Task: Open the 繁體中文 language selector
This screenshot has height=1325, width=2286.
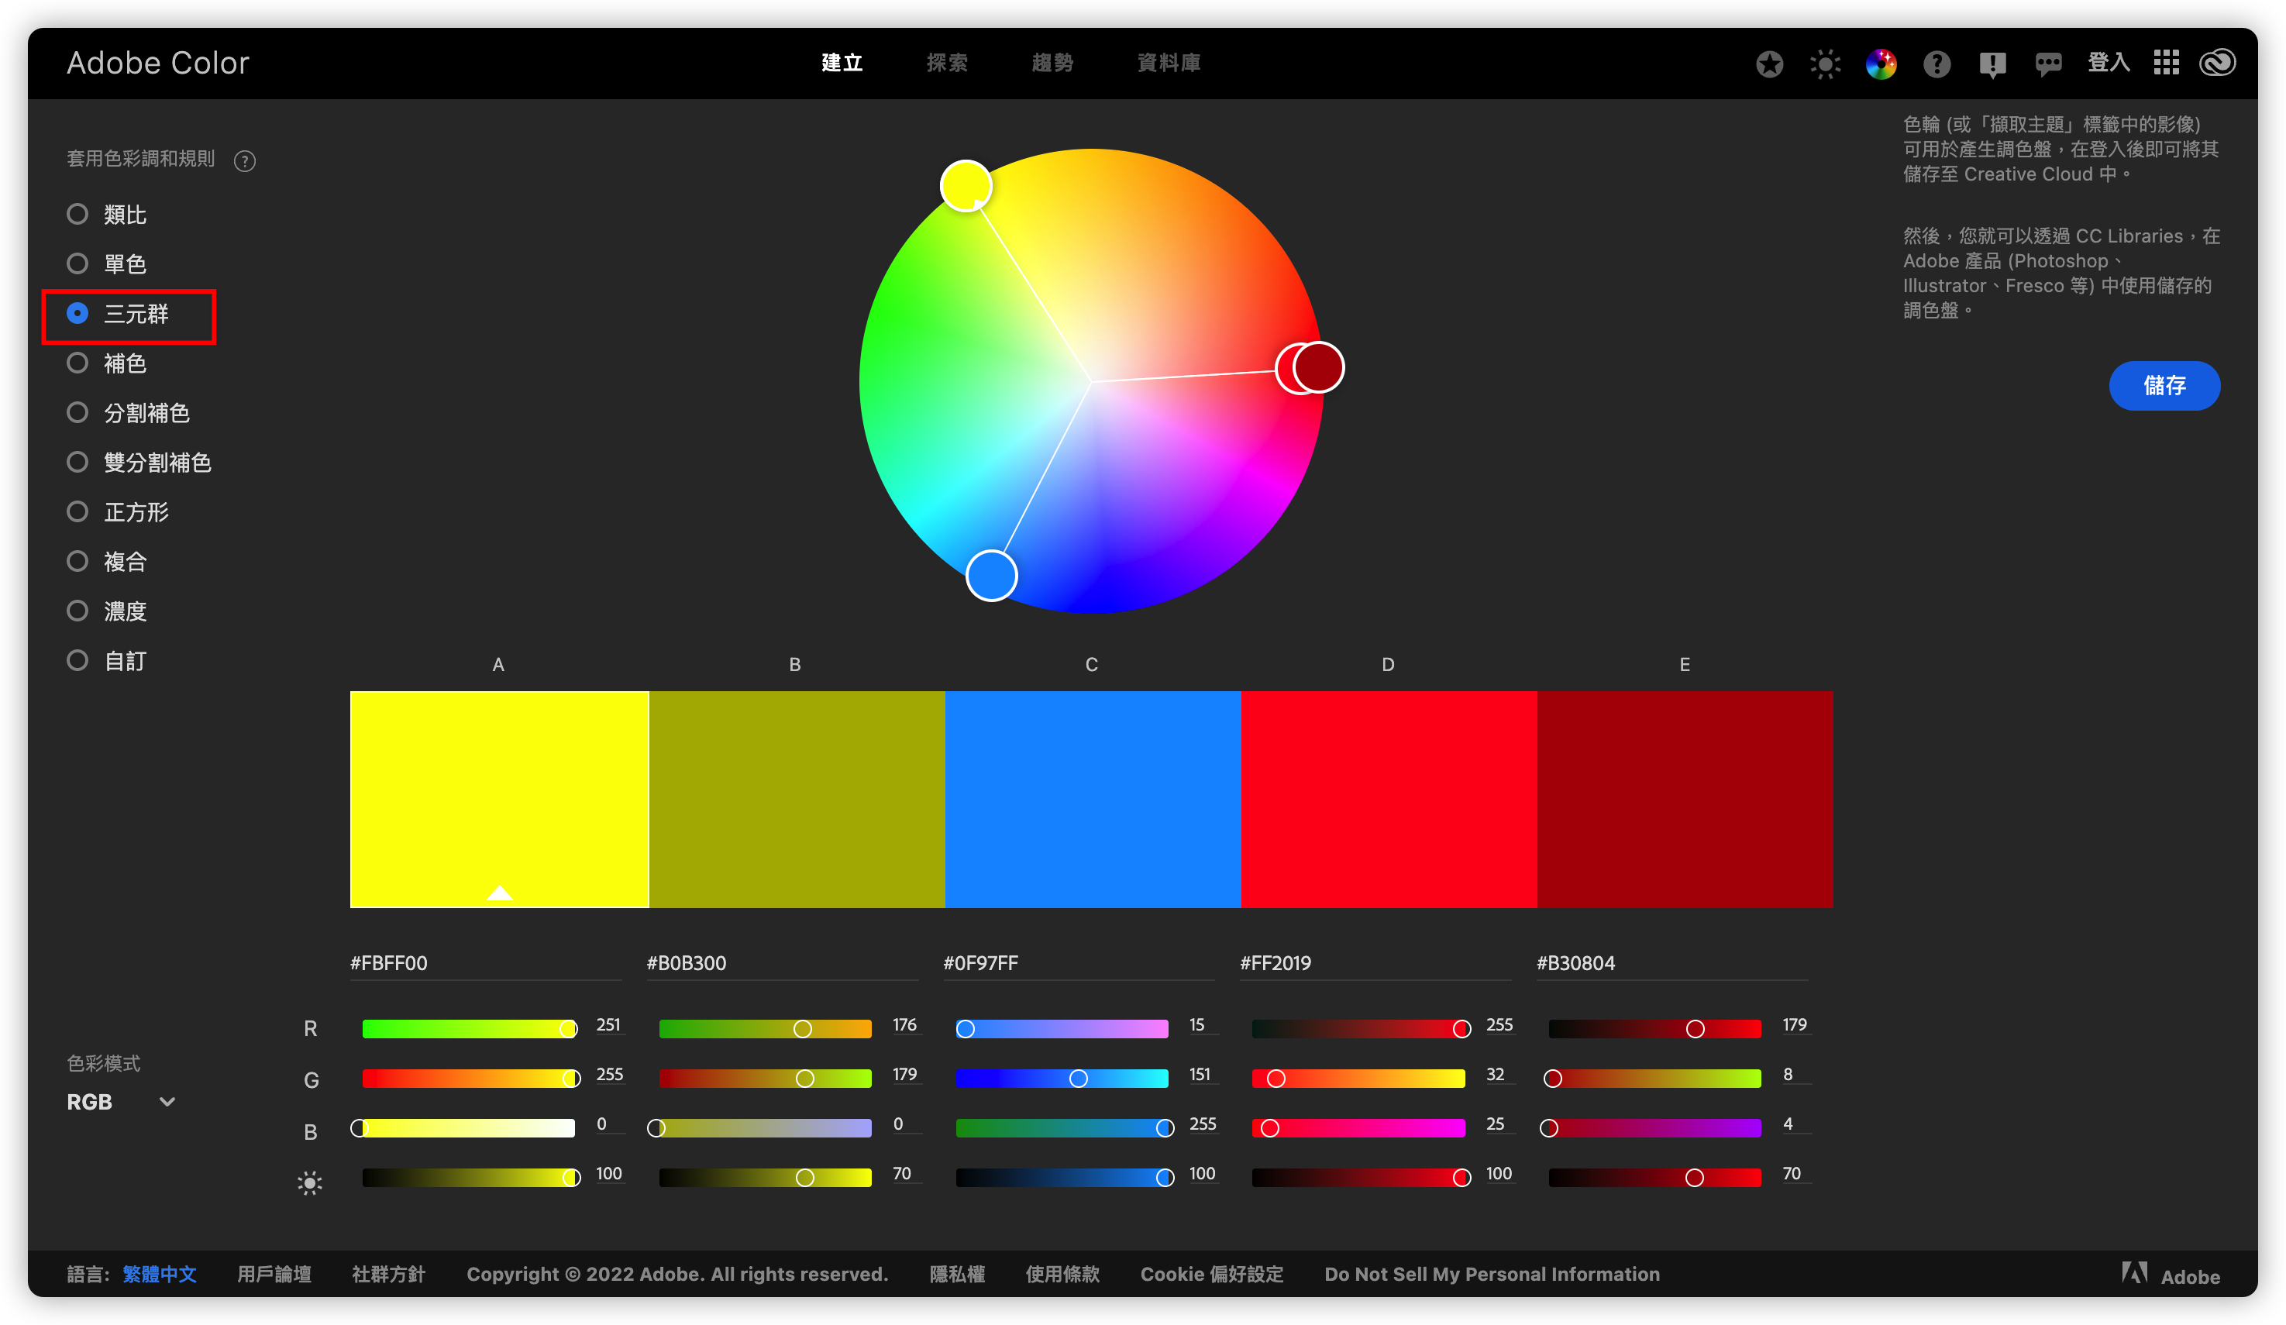Action: pos(160,1274)
